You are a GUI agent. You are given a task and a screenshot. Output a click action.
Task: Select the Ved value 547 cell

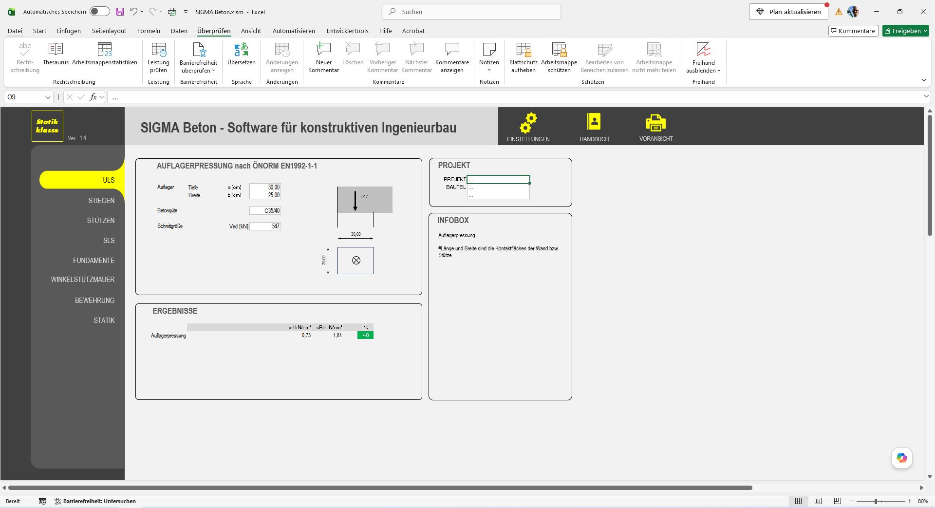point(265,226)
